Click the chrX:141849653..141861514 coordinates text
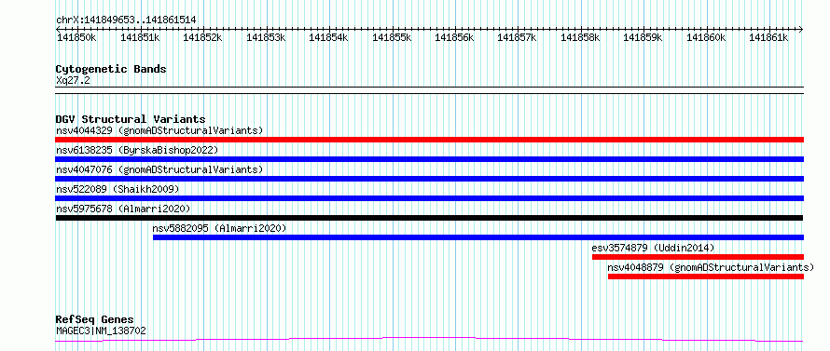Screen dimensions: 830x351 (x=126, y=20)
